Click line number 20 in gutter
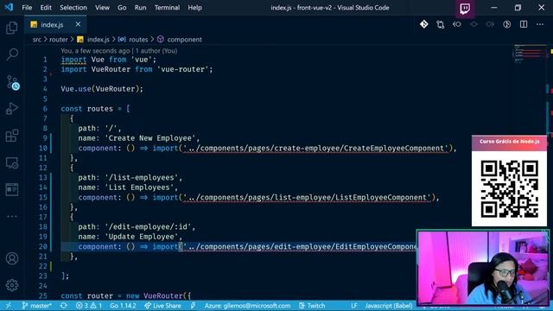The width and height of the screenshot is (553, 311). [43, 246]
